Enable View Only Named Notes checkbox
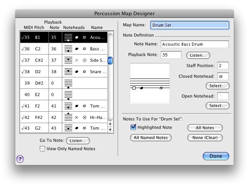This screenshot has height=186, width=249. point(42,149)
